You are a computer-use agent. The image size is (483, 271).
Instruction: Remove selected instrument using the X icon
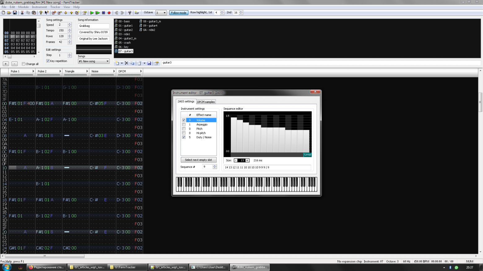[x=126, y=63]
